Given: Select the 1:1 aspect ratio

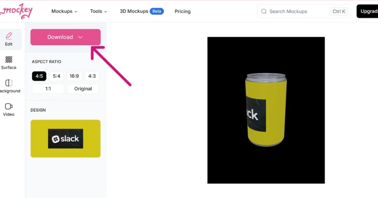Looking at the screenshot, I should (48, 89).
